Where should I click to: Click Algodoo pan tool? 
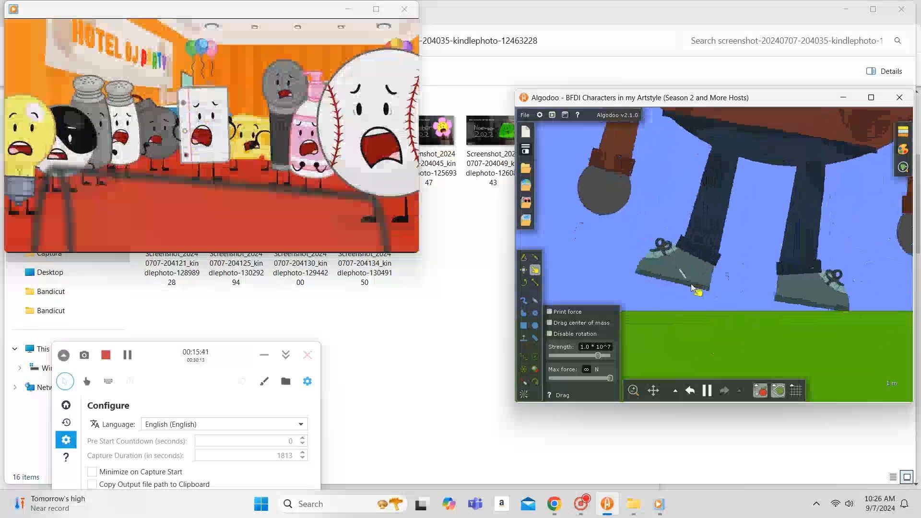click(x=653, y=390)
